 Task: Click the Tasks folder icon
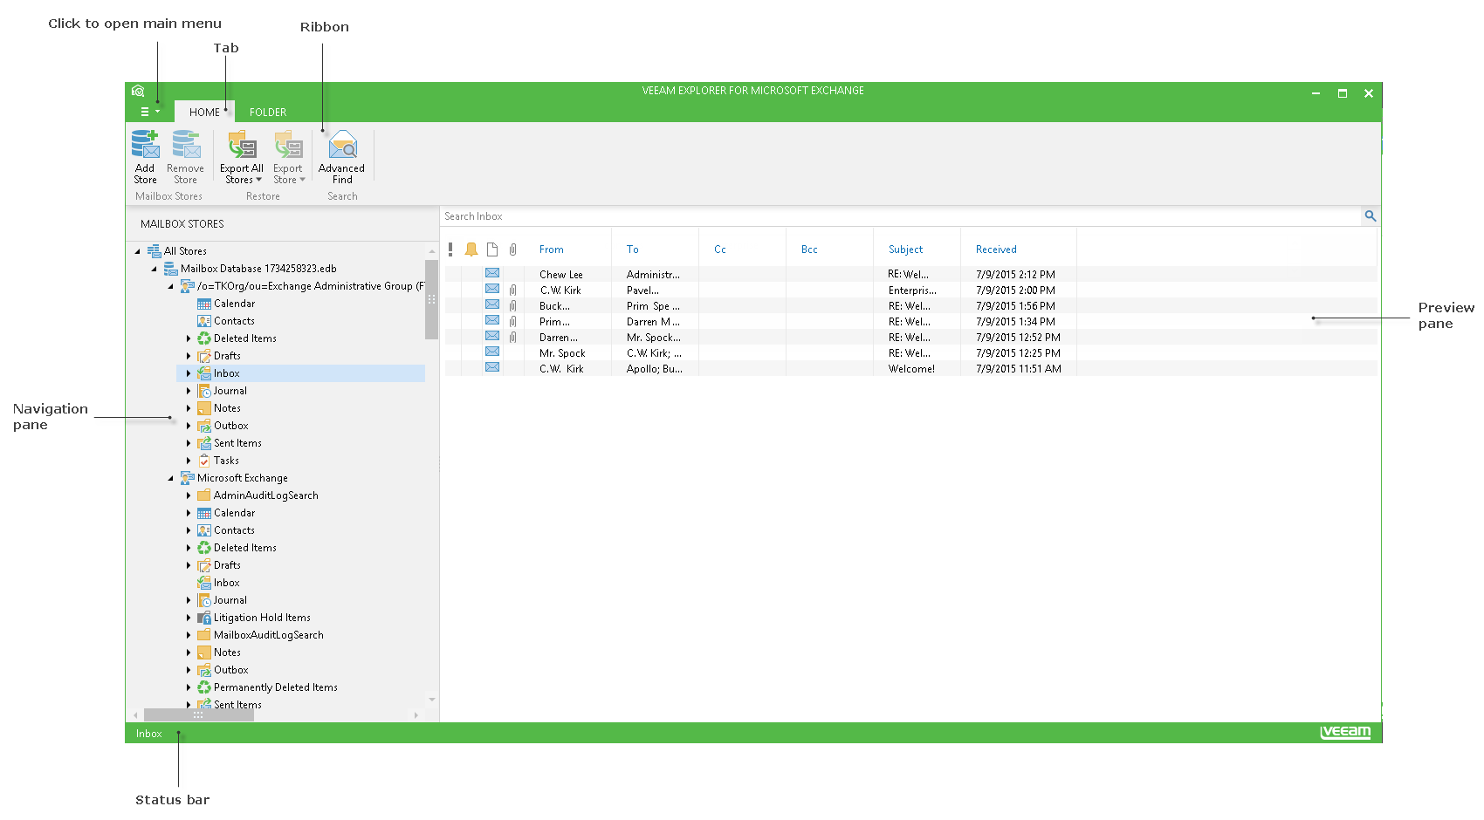204,461
